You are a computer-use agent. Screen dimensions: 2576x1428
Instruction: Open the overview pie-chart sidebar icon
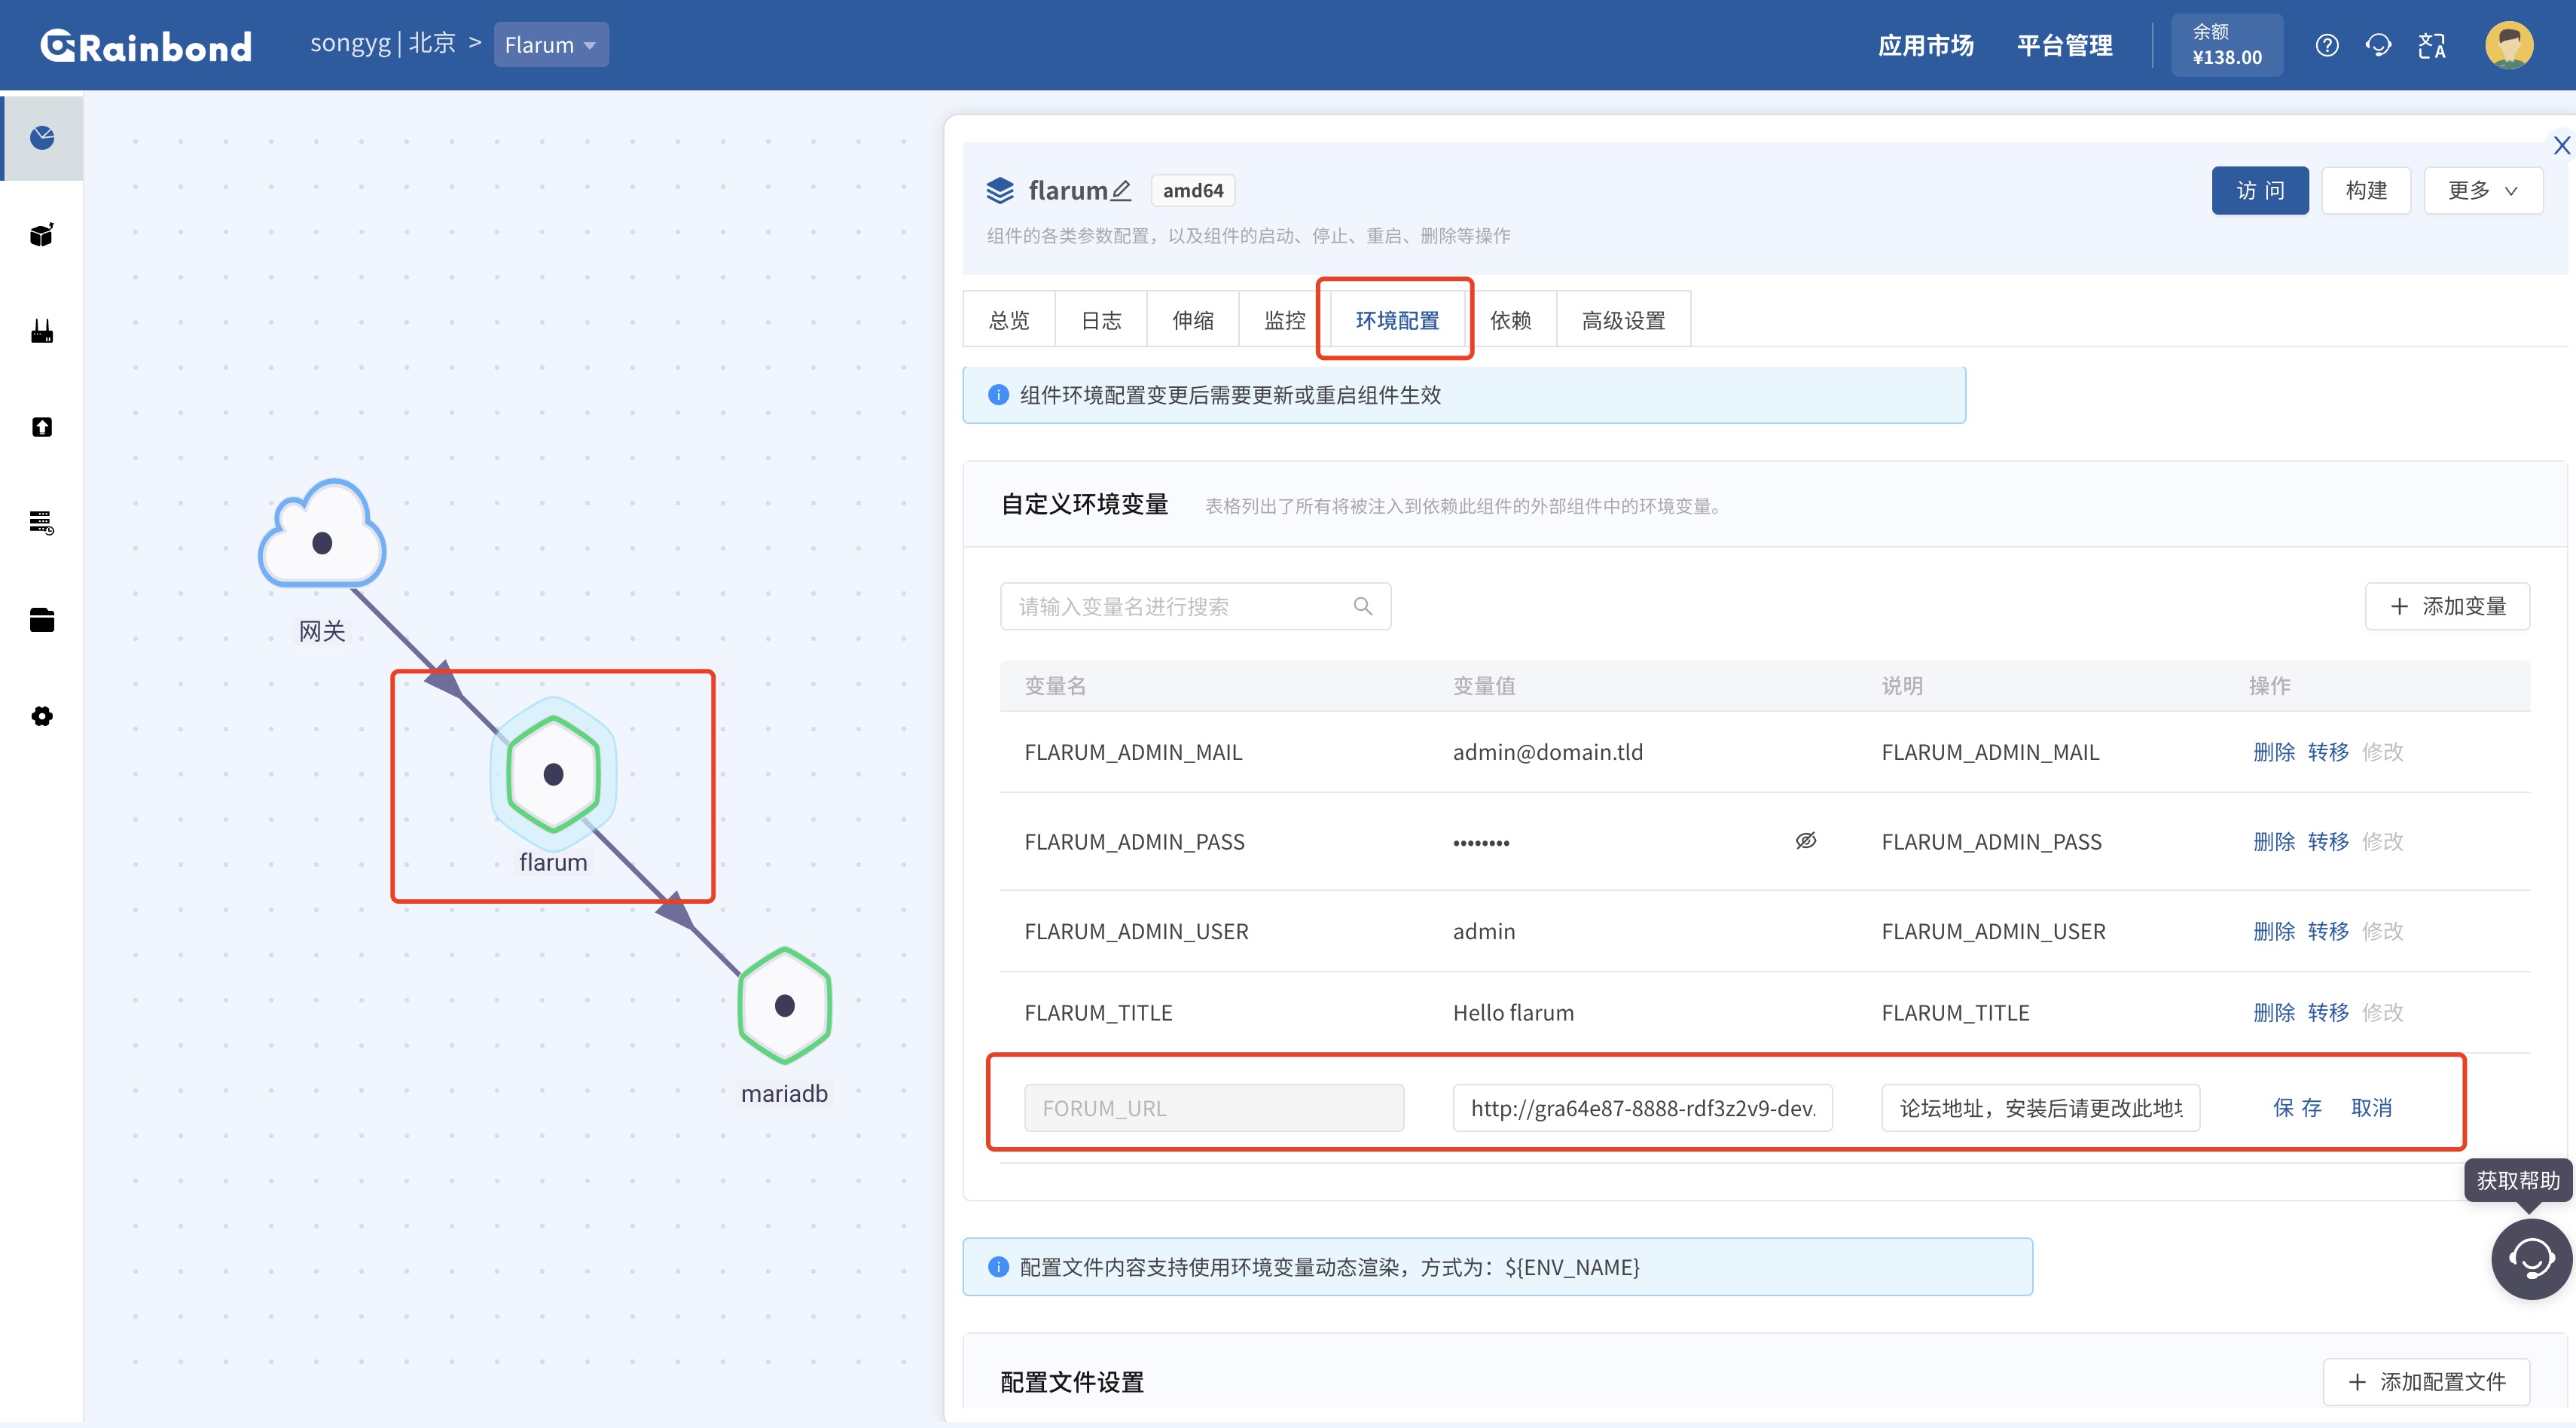(x=42, y=137)
